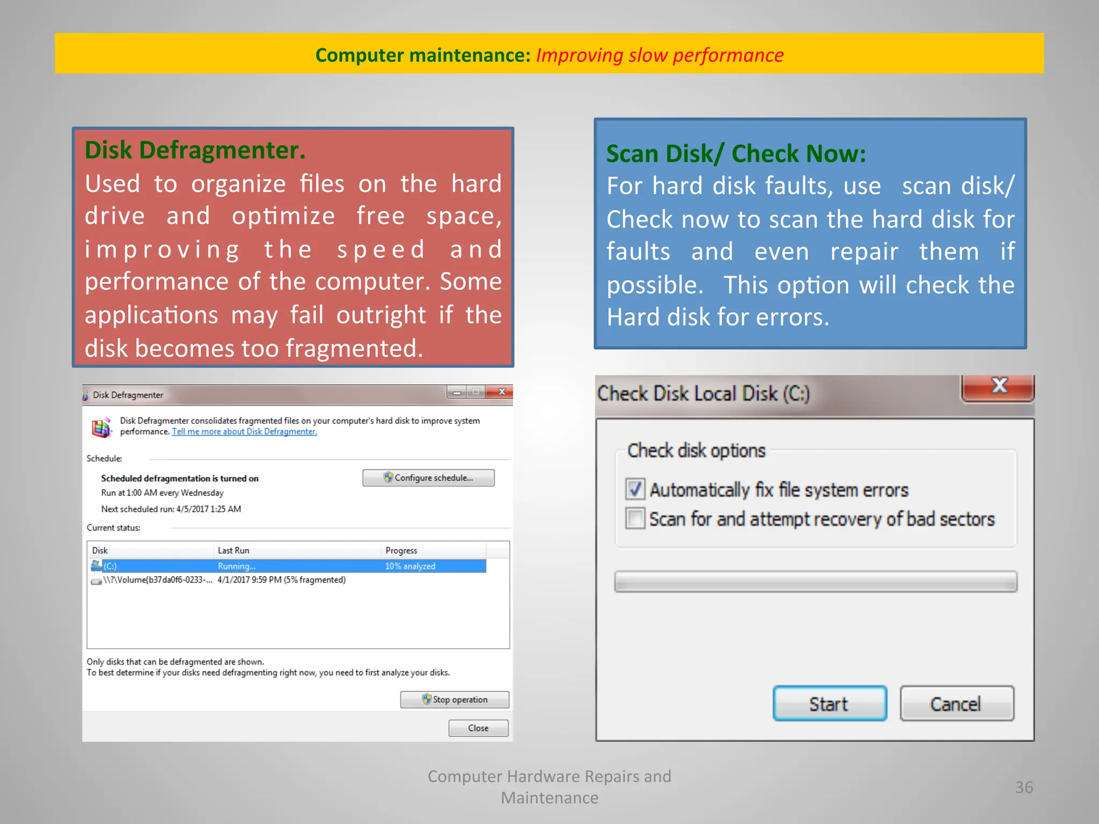1099x824 pixels.
Task: Uncheck Automatically fix file system errors
Action: tap(635, 489)
